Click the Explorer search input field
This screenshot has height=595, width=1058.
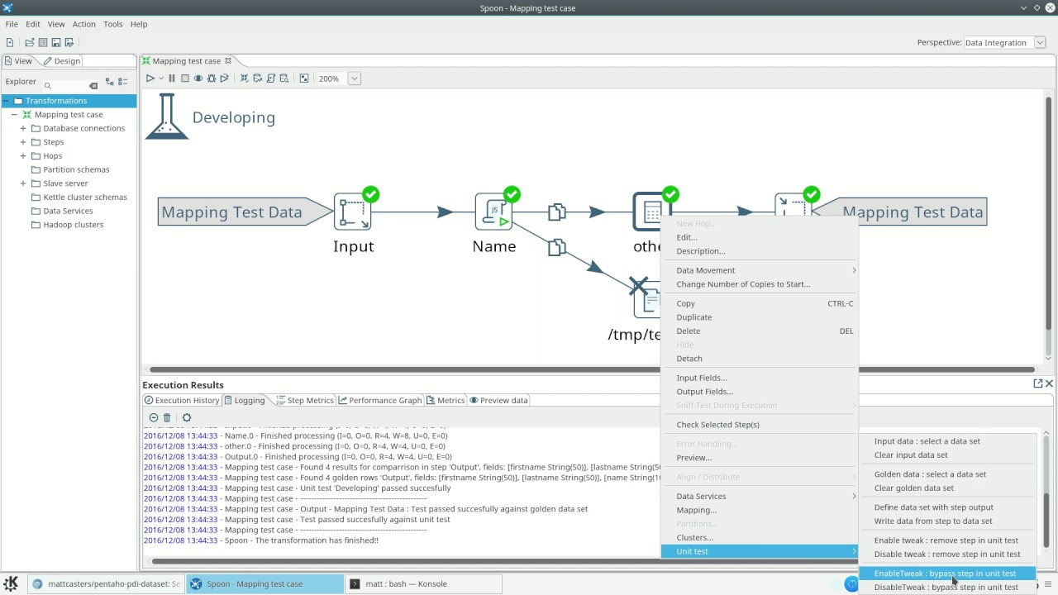pyautogui.click(x=70, y=85)
